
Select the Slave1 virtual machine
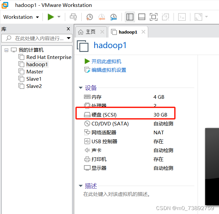34,79
